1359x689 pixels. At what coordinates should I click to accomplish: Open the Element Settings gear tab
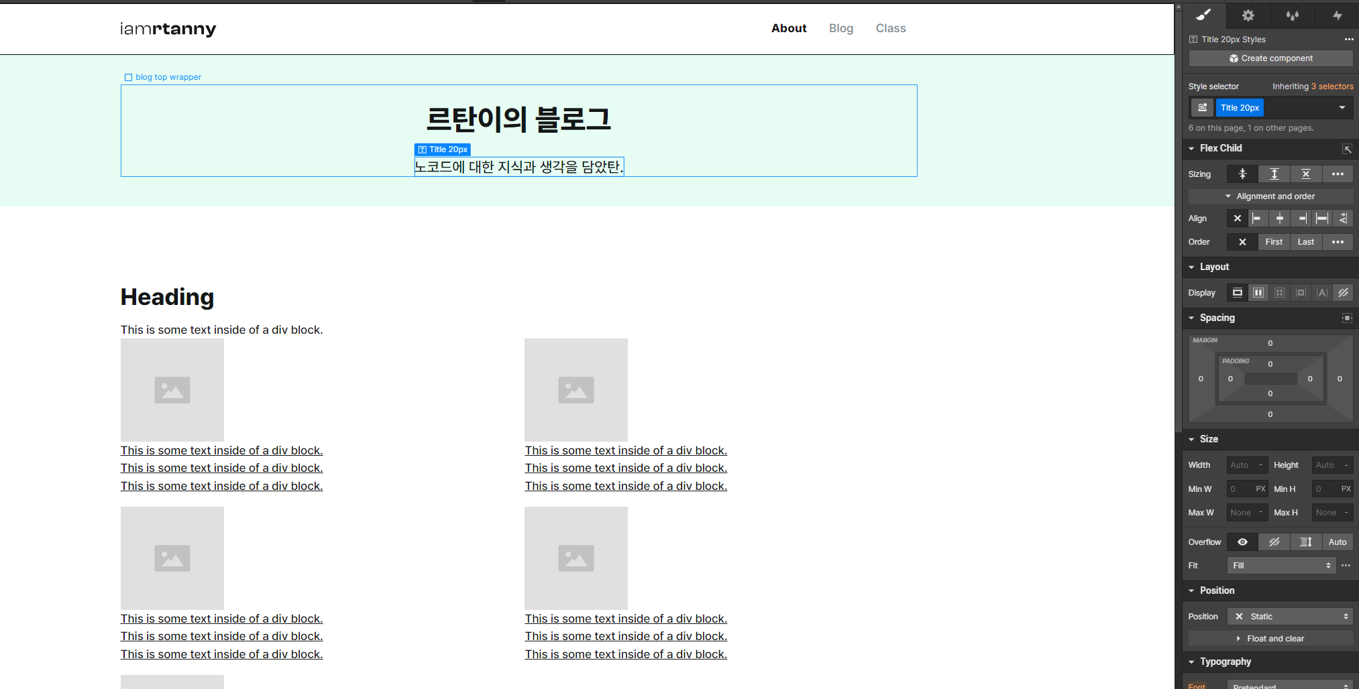point(1248,15)
